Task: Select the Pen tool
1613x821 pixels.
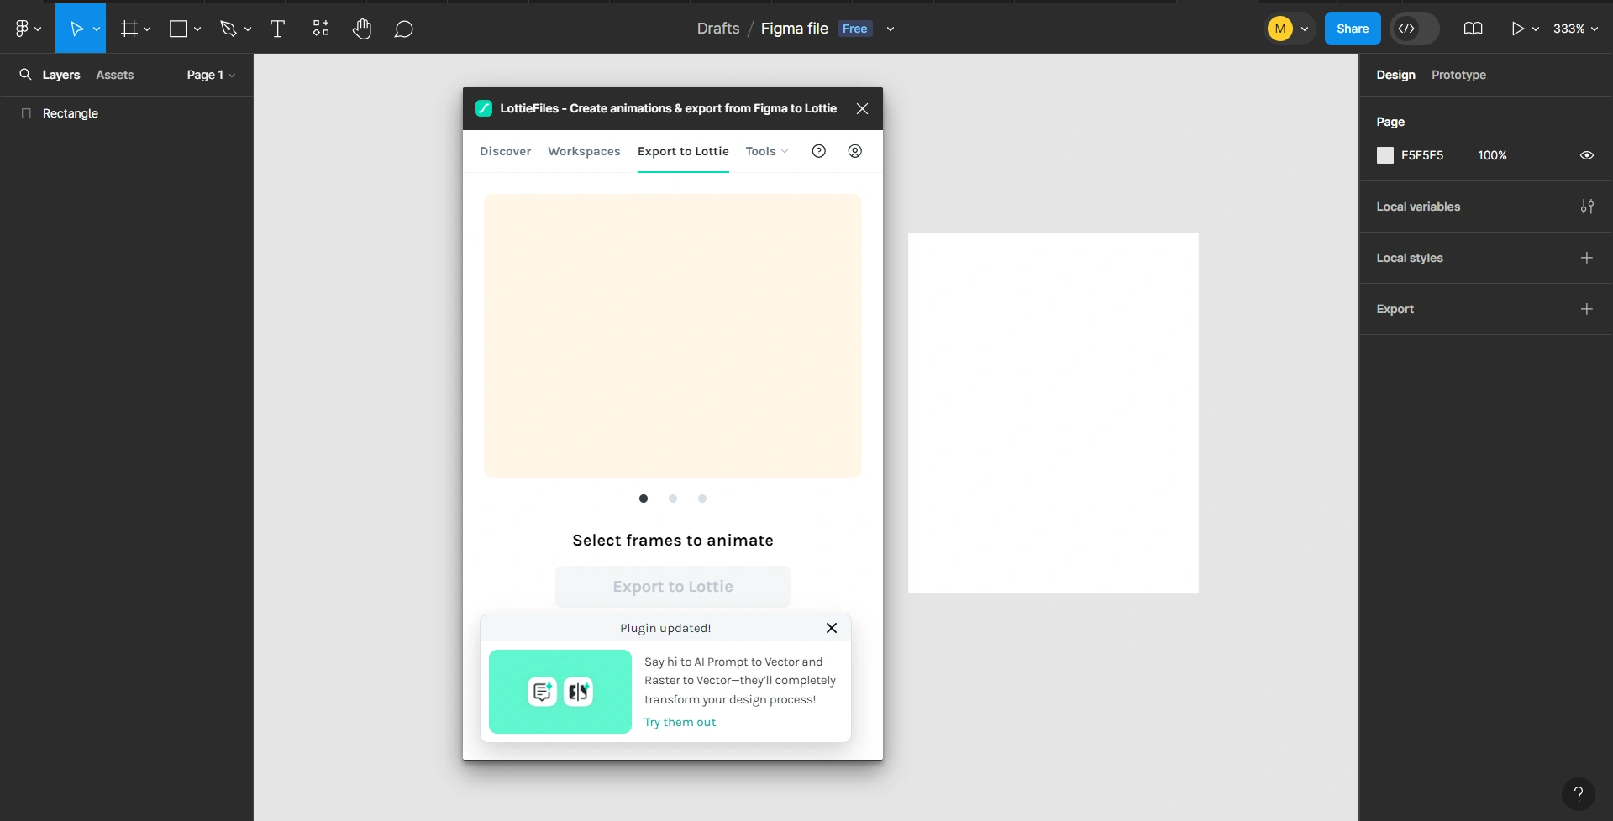Action: tap(228, 29)
